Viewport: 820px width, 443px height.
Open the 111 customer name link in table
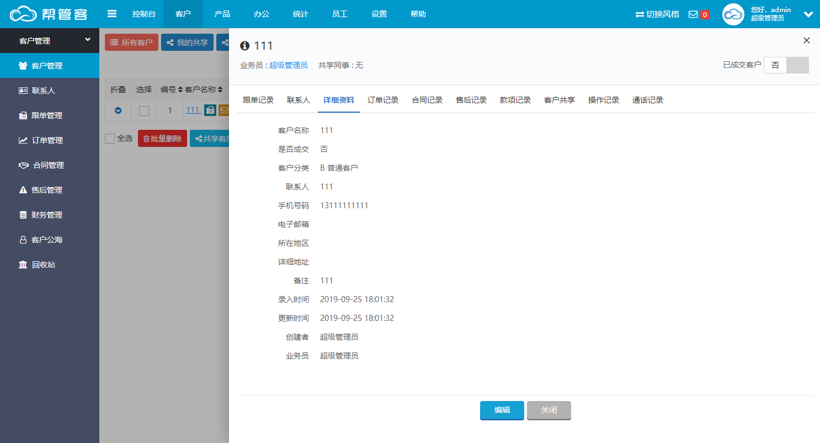pyautogui.click(x=193, y=110)
